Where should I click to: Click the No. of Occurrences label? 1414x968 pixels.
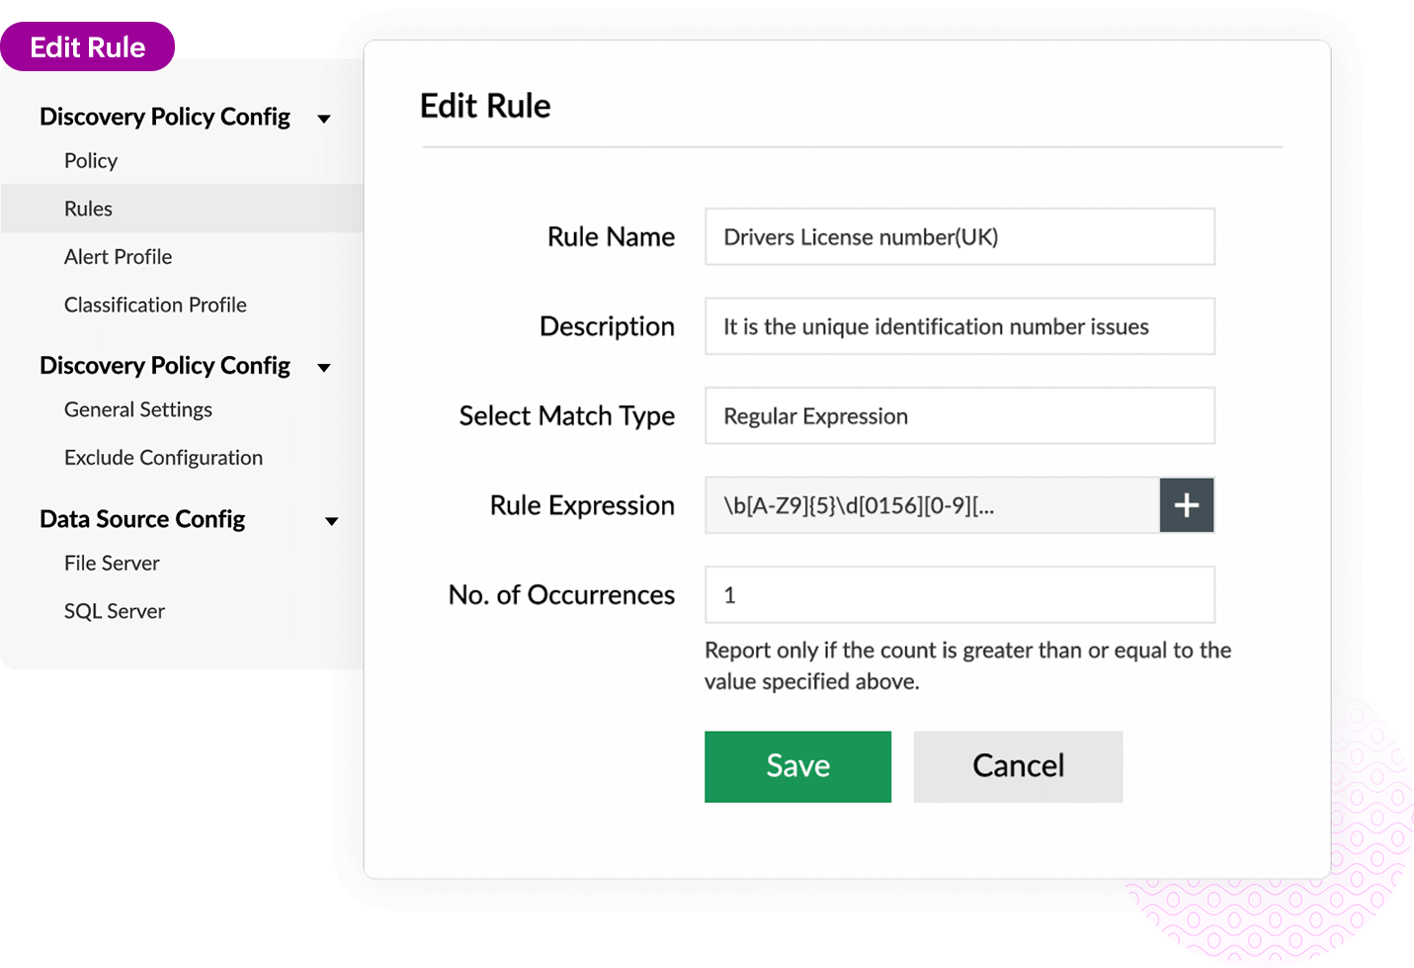coord(561,595)
